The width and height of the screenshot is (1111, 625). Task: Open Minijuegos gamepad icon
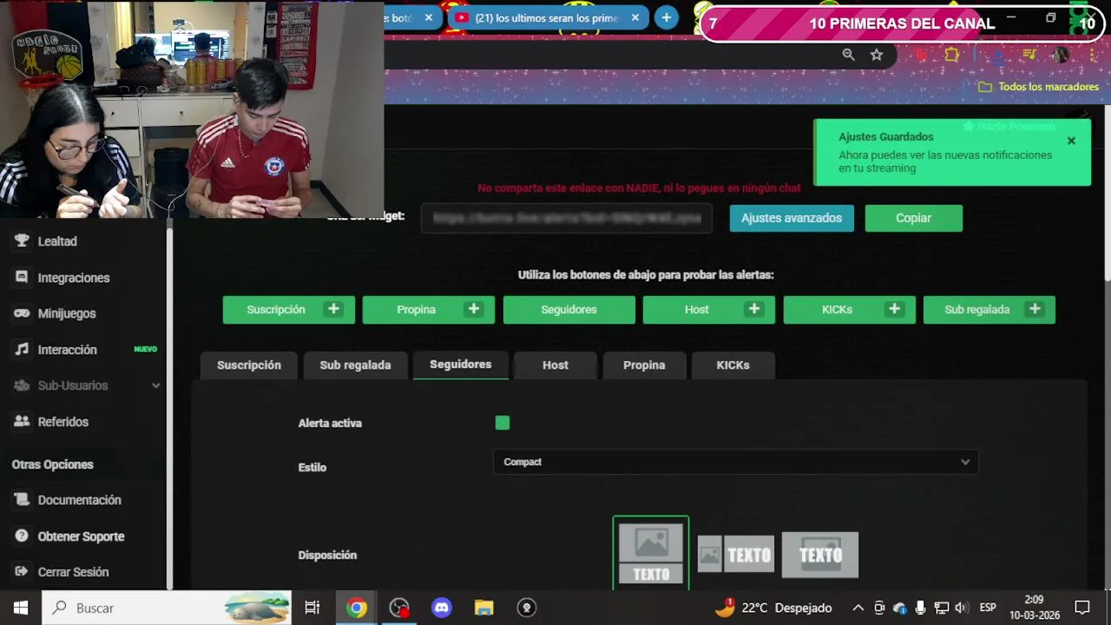[22, 313]
